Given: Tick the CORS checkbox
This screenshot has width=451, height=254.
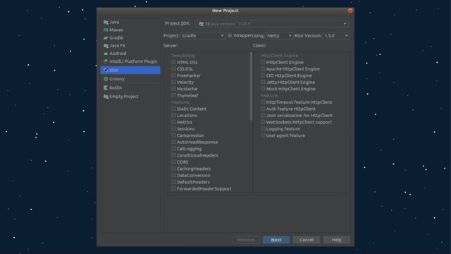Looking at the screenshot, I should point(173,162).
